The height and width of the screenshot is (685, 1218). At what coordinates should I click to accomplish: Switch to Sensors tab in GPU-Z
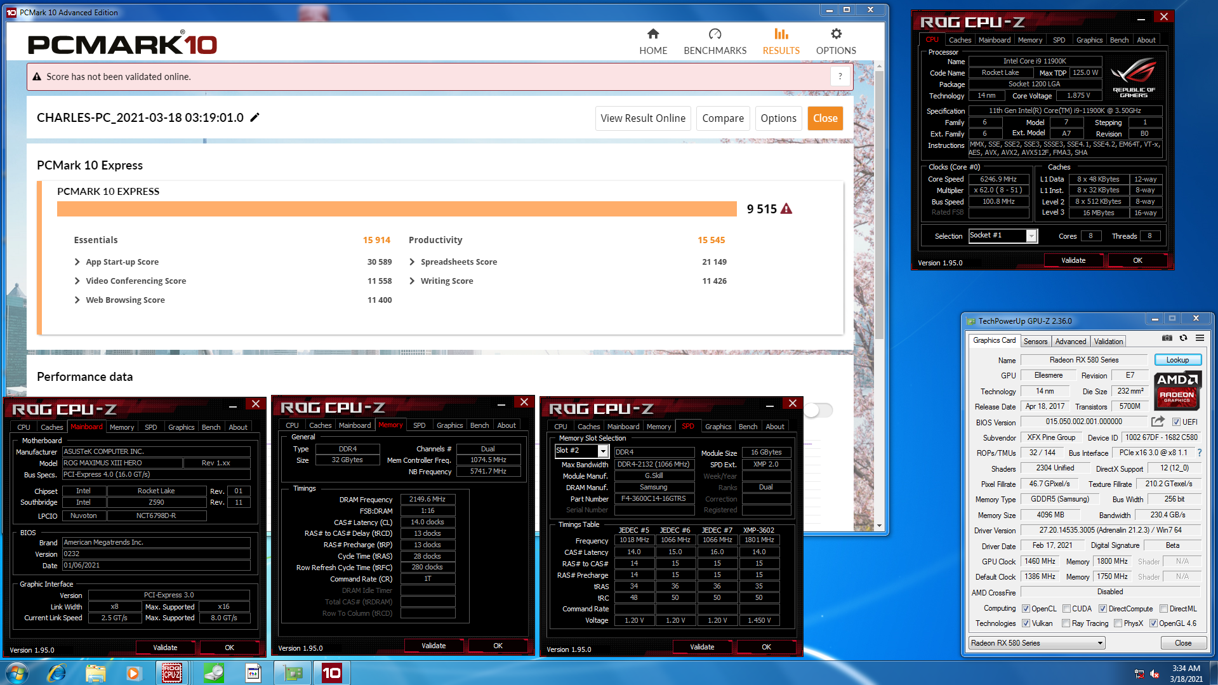coord(1035,342)
